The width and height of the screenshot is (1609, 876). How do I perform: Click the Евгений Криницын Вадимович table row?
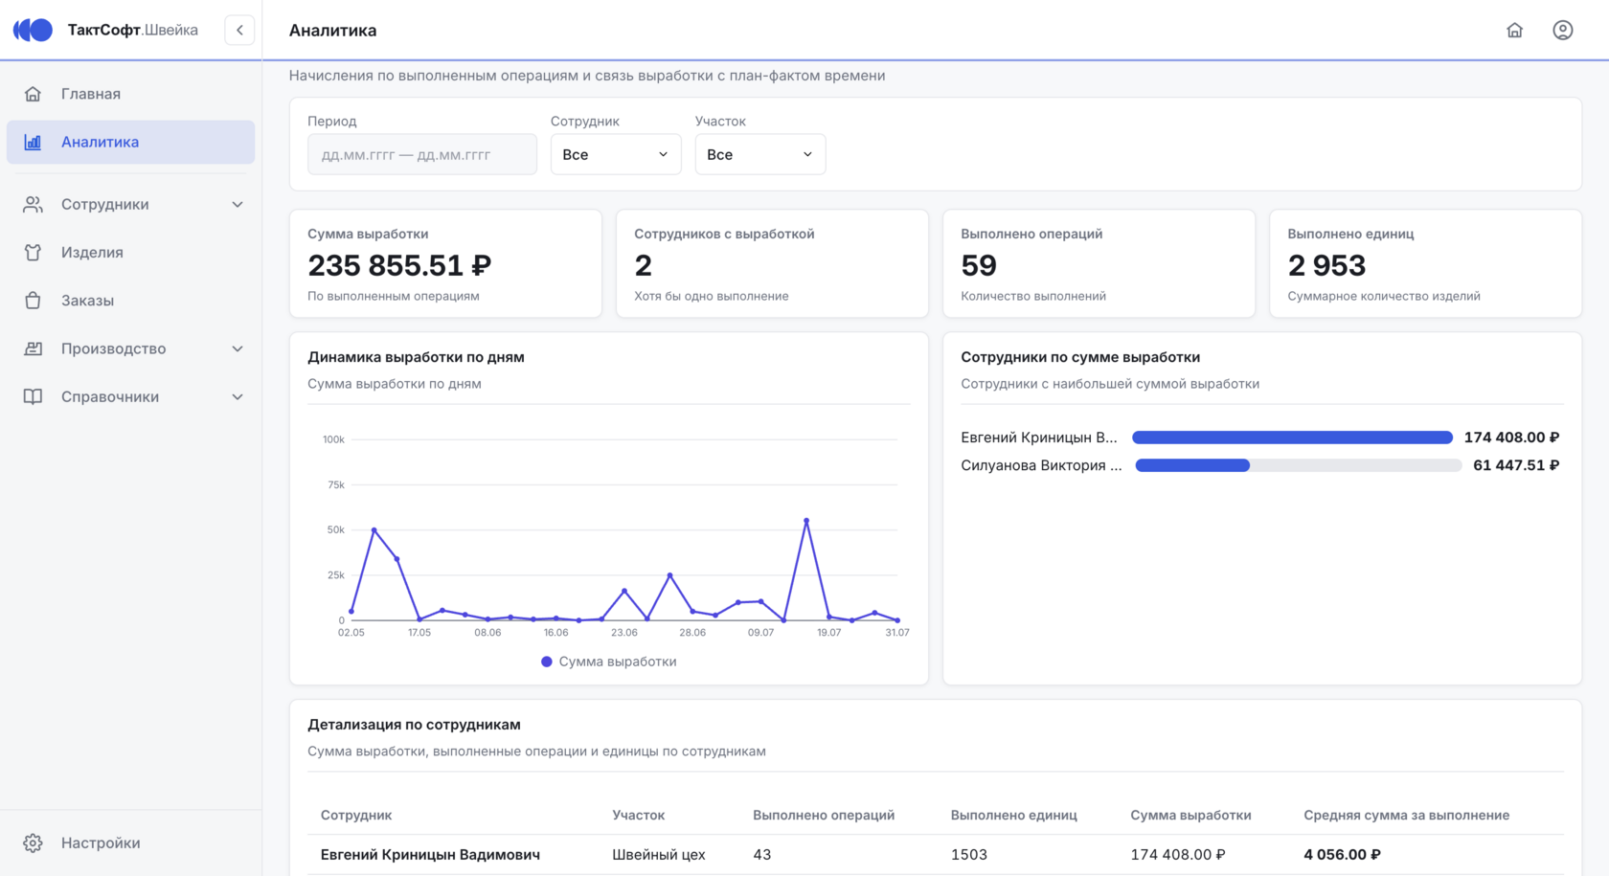pyautogui.click(x=936, y=855)
